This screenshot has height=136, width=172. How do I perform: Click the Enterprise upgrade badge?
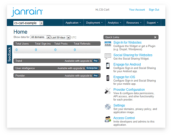click(x=92, y=68)
